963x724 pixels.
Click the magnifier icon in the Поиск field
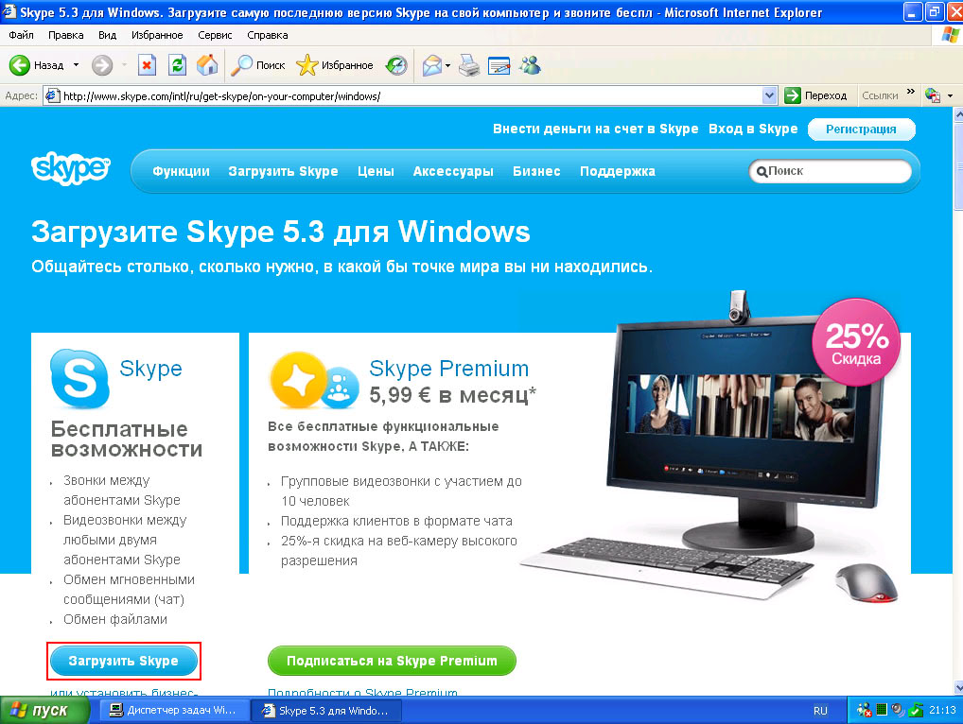point(762,172)
